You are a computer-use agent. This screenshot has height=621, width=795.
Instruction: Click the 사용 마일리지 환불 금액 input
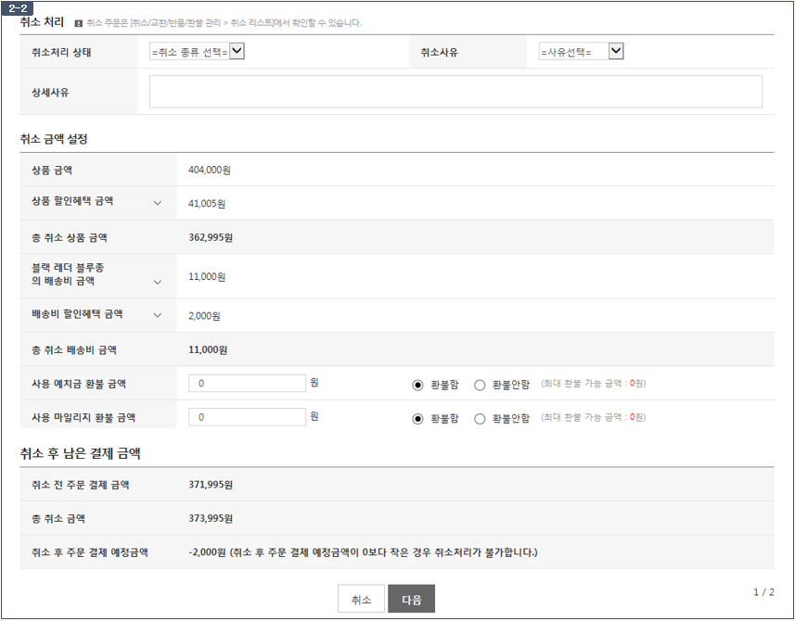pyautogui.click(x=247, y=417)
